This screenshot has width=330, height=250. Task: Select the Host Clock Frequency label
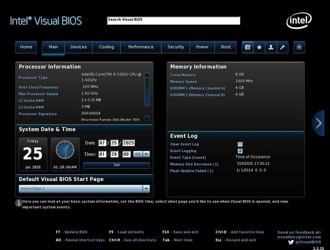pyautogui.click(x=39, y=87)
